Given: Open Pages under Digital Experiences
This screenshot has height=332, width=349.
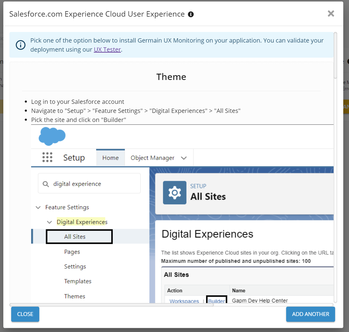Looking at the screenshot, I should point(72,252).
